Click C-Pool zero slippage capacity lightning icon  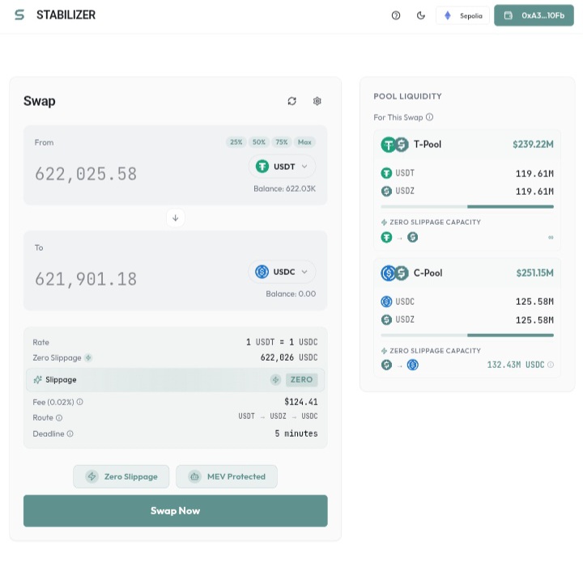click(x=384, y=351)
